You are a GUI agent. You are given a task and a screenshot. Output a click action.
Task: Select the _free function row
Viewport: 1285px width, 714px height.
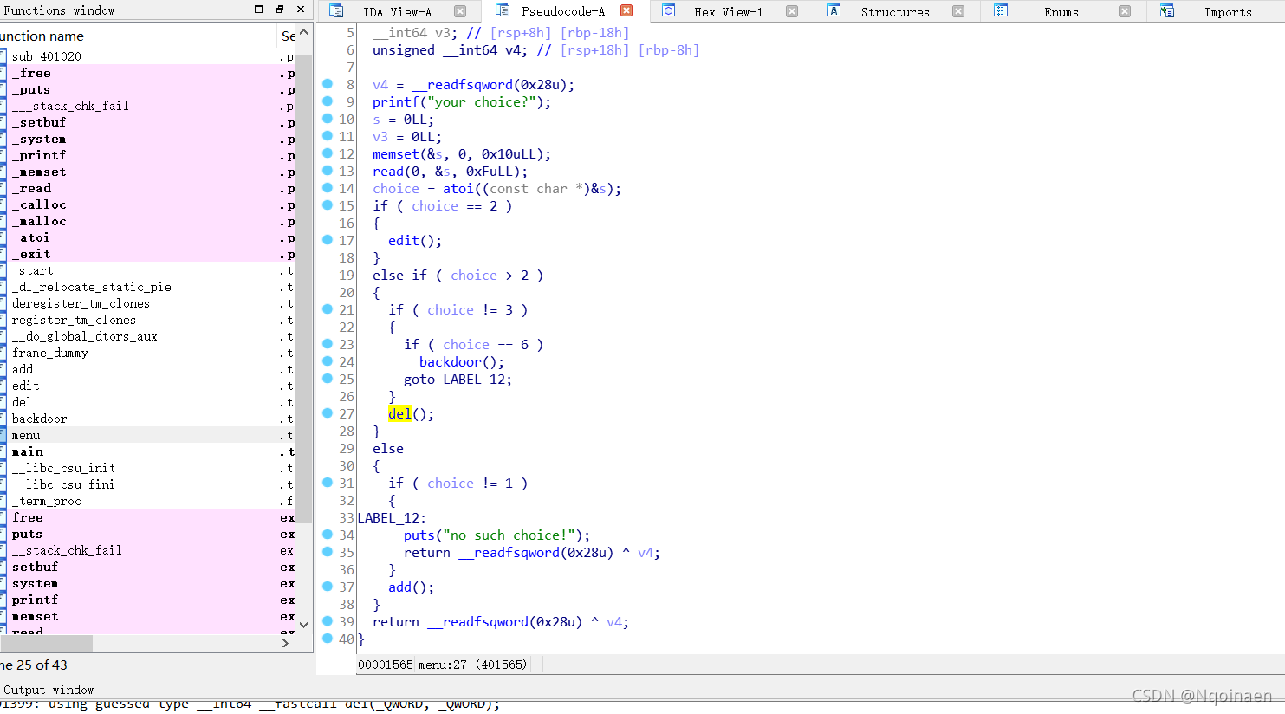(147, 73)
